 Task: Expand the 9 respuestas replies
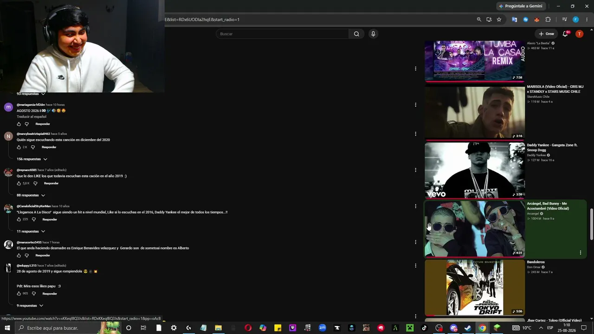(x=30, y=306)
